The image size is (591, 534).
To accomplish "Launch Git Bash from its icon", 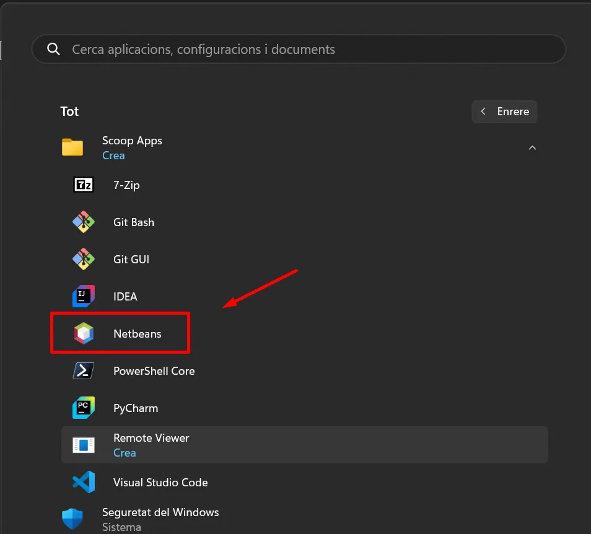I will pyautogui.click(x=84, y=222).
